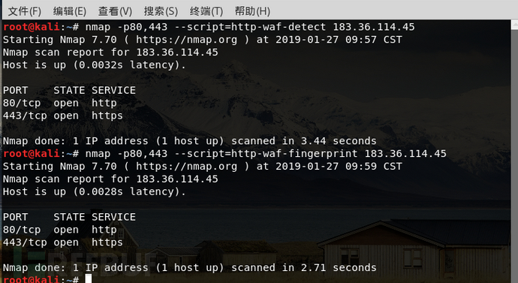Image resolution: width=518 pixels, height=283 pixels.
Task: Open the 终端(T) menu
Action: pos(206,11)
